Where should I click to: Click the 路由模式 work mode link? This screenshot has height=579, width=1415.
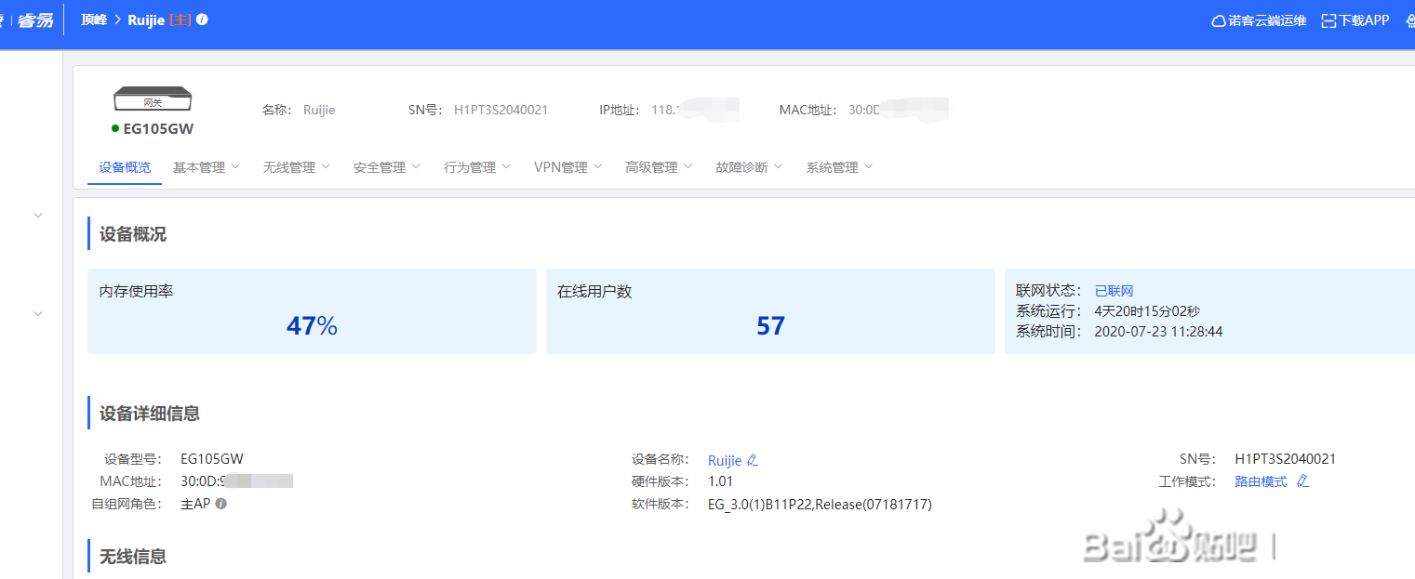point(1261,481)
